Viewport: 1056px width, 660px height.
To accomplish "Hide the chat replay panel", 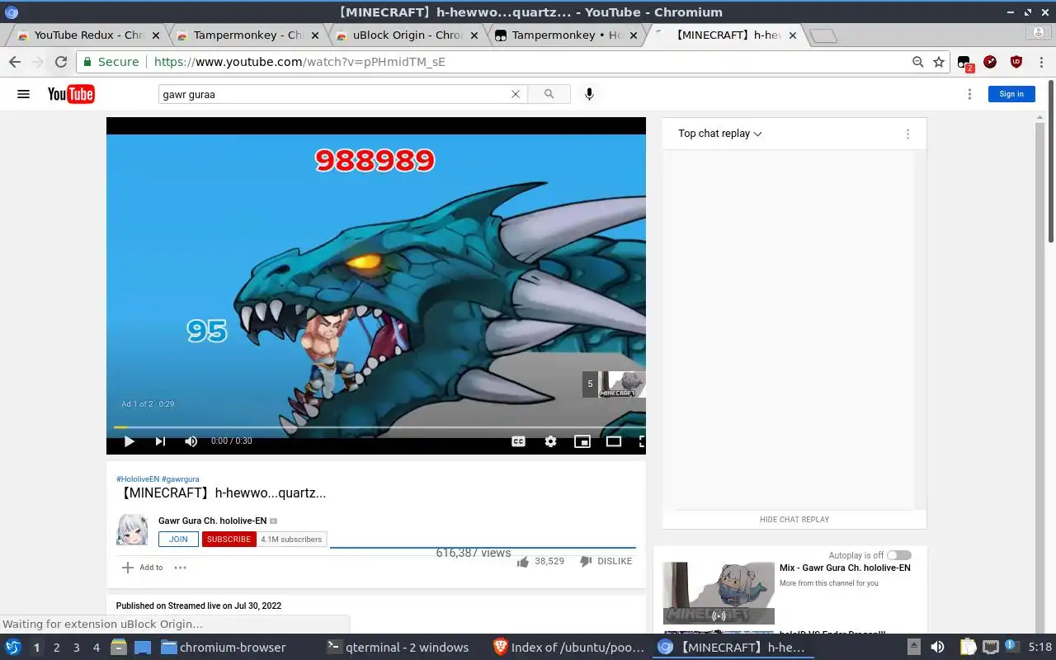I will coord(794,520).
